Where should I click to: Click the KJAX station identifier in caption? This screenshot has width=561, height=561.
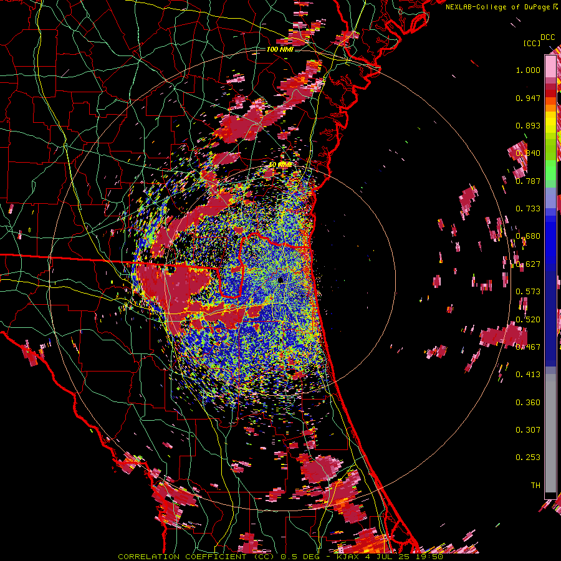pyautogui.click(x=348, y=557)
